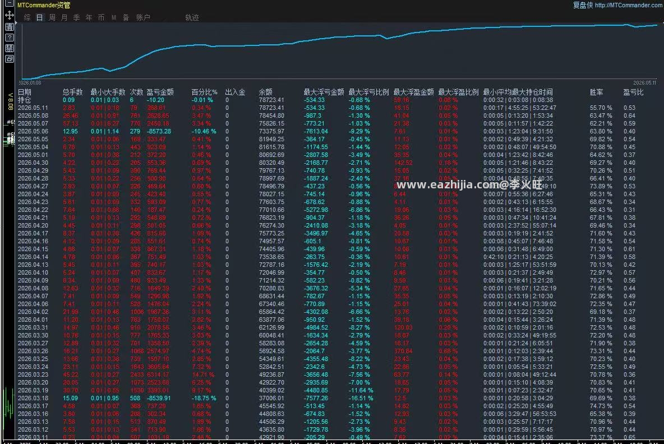Click the MTCommander资管 title label

44,5
